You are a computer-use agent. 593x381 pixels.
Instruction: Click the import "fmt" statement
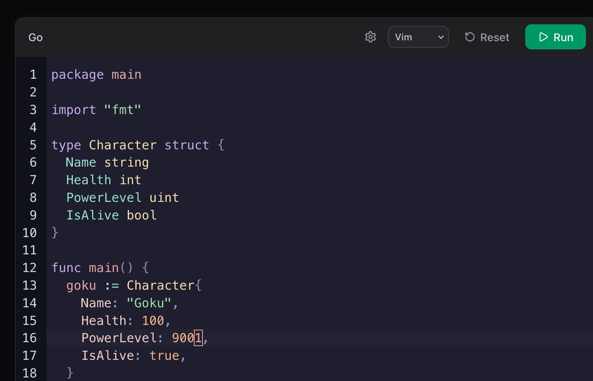tap(96, 110)
